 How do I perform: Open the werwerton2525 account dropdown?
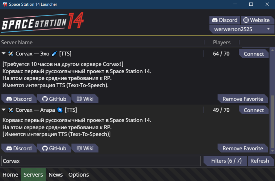coord(242,29)
